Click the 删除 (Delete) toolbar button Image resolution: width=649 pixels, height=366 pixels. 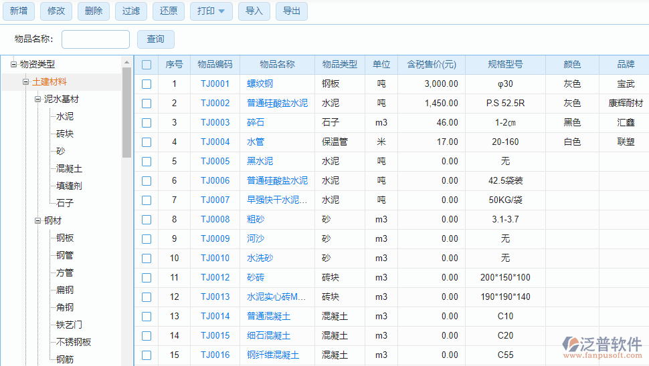[x=94, y=11]
